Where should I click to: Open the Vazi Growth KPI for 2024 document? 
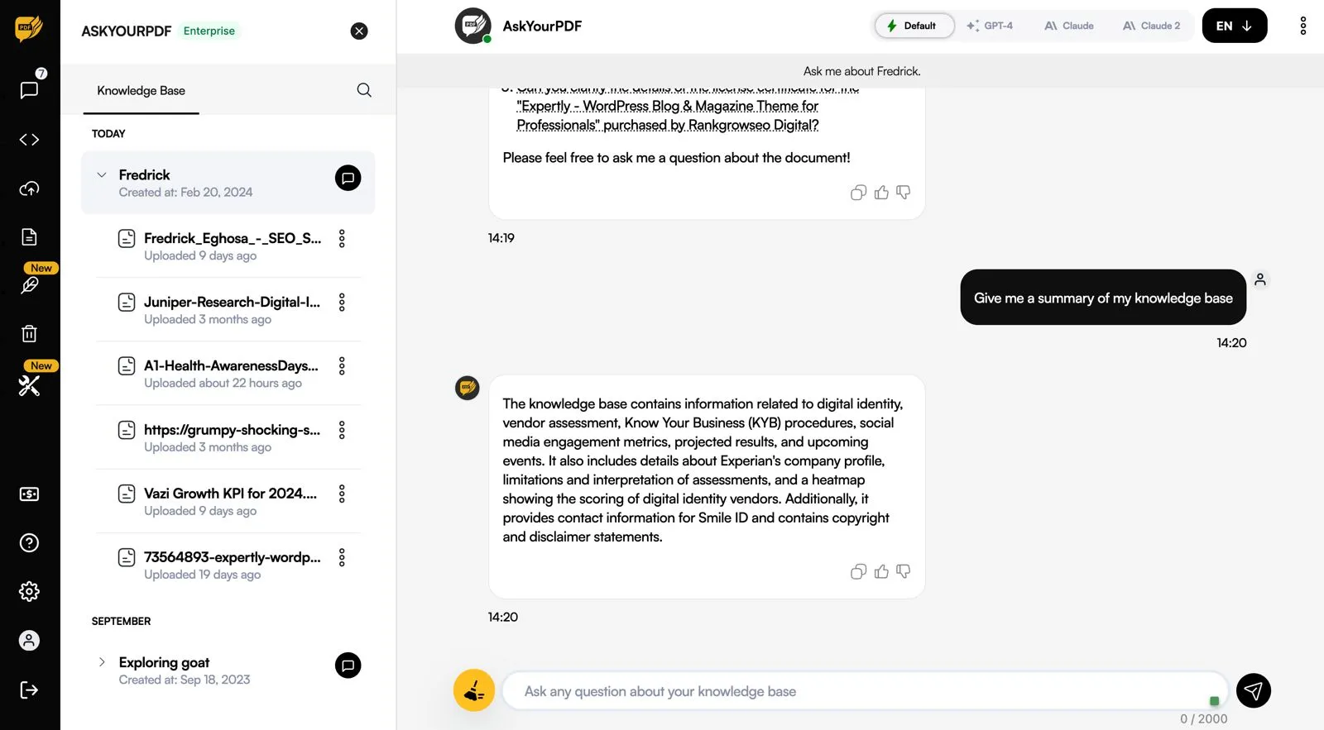(x=230, y=494)
